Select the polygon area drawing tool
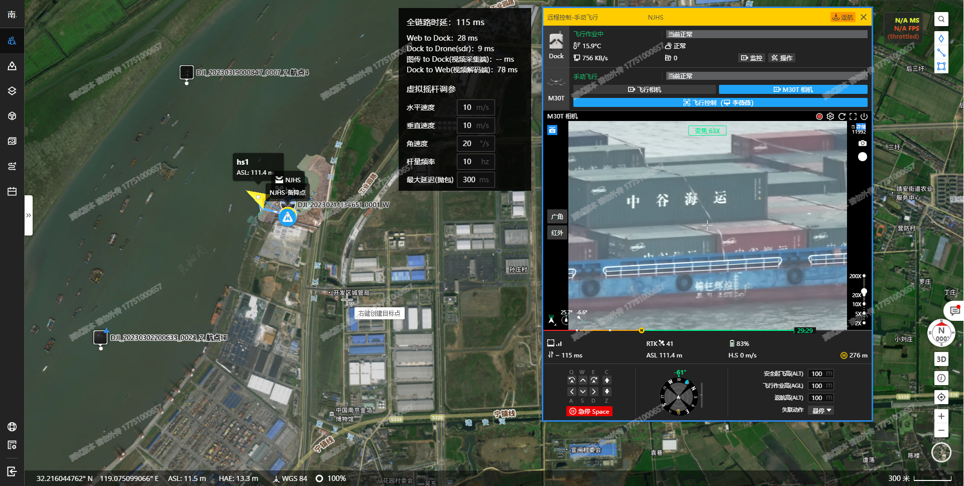 [941, 66]
